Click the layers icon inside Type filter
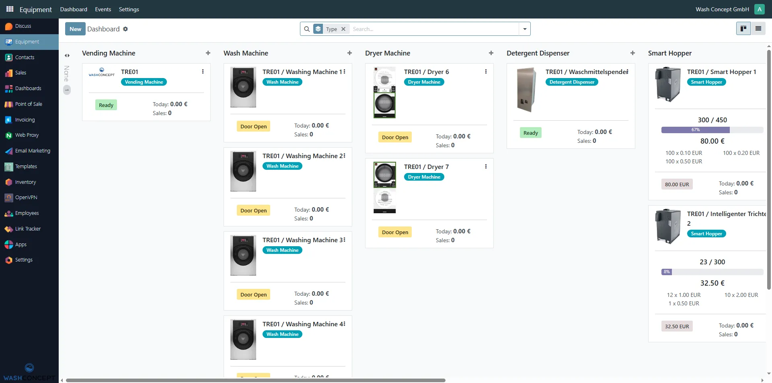The image size is (772, 383). tap(318, 29)
